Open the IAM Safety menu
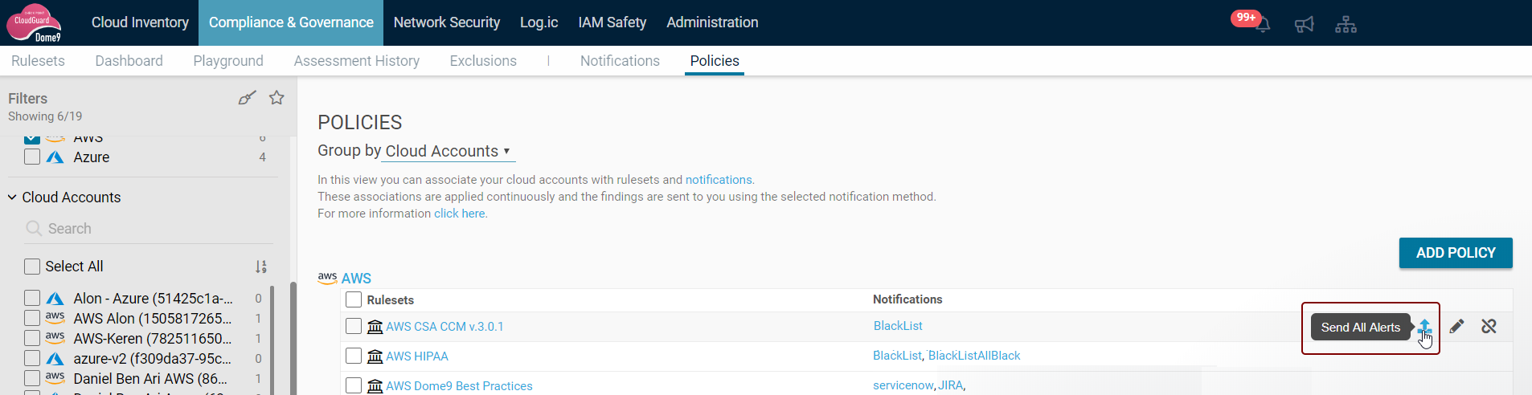1532x395 pixels. [x=612, y=22]
